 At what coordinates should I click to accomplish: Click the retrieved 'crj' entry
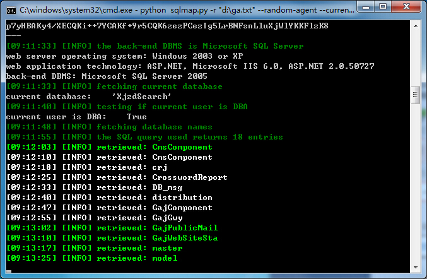160,167
